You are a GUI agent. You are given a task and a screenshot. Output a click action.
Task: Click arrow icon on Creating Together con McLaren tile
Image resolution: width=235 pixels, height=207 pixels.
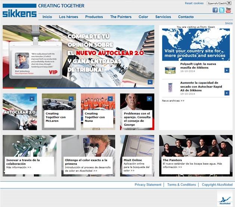pos(71,99)
